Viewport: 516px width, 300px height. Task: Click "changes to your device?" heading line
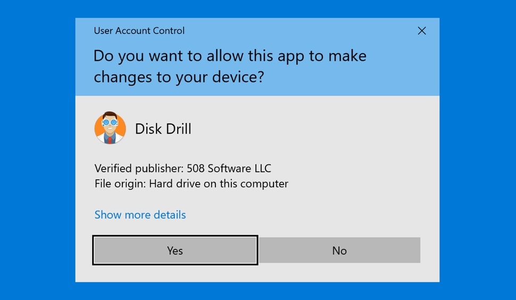pos(179,77)
